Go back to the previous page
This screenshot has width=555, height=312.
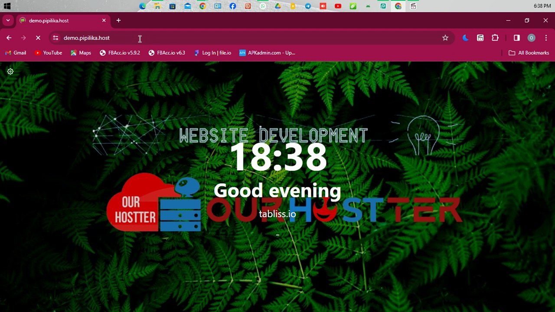[9, 38]
